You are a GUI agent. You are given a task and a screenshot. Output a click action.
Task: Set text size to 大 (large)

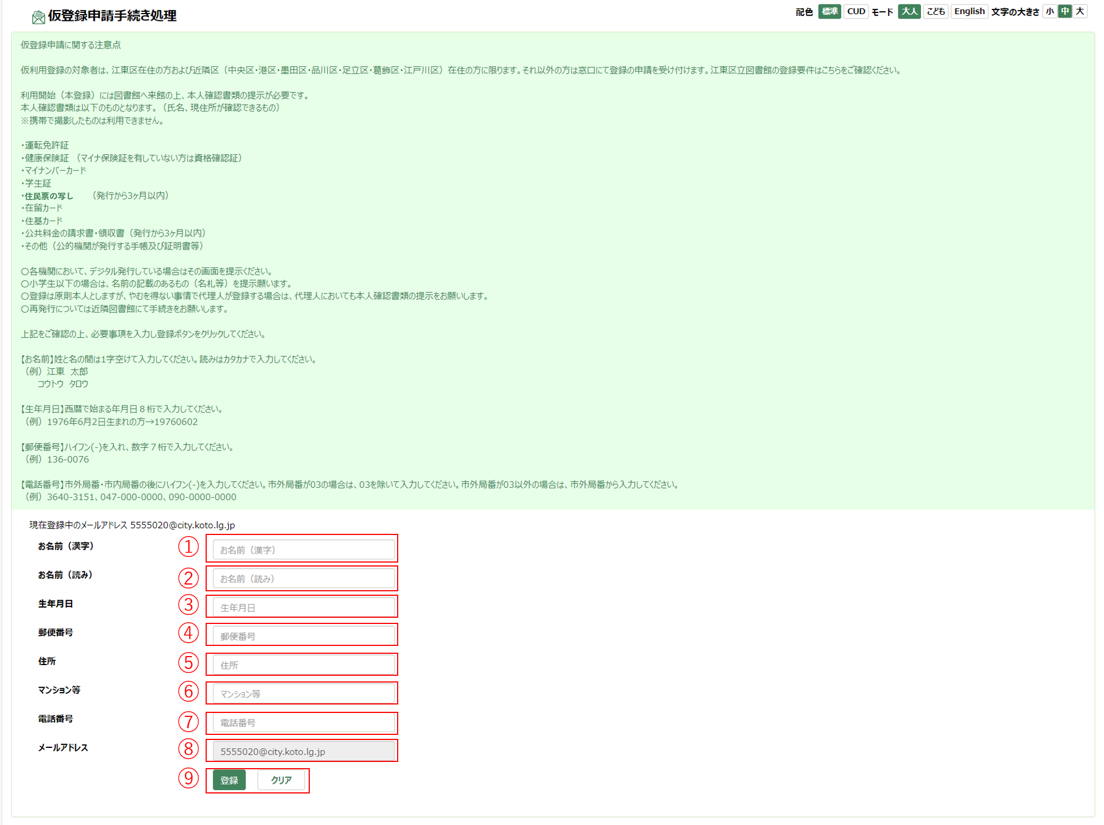[1080, 12]
